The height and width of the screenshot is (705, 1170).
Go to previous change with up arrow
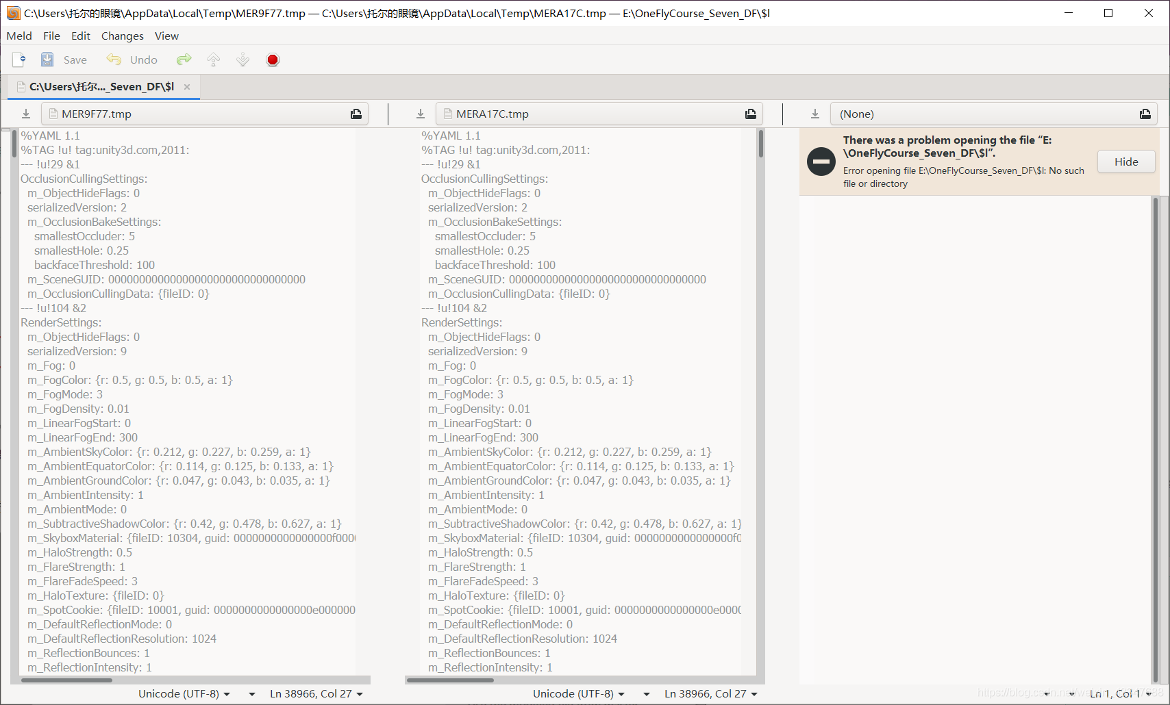tap(214, 60)
